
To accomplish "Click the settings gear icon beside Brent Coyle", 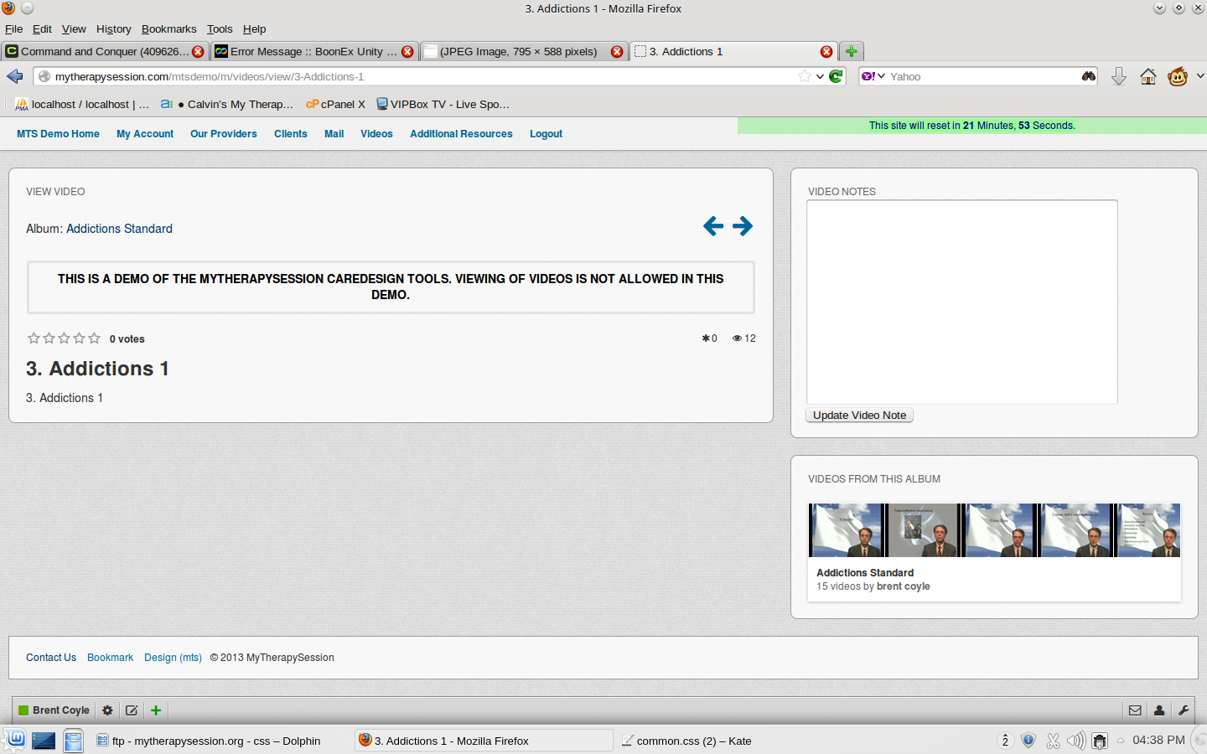I will pos(107,710).
